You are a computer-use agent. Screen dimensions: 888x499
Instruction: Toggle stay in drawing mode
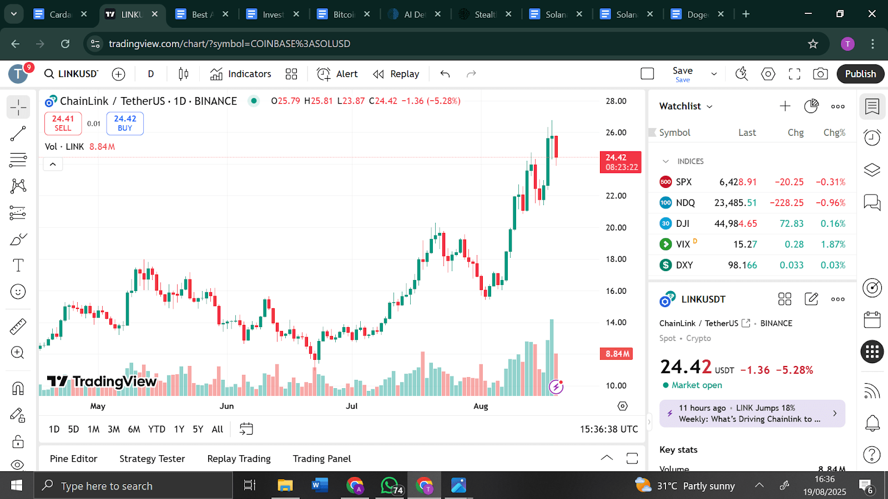pyautogui.click(x=18, y=415)
